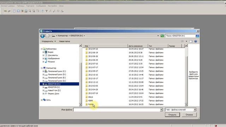Select Новый том (Z:) in the tree
226x127 pixels.
(x=54, y=90)
